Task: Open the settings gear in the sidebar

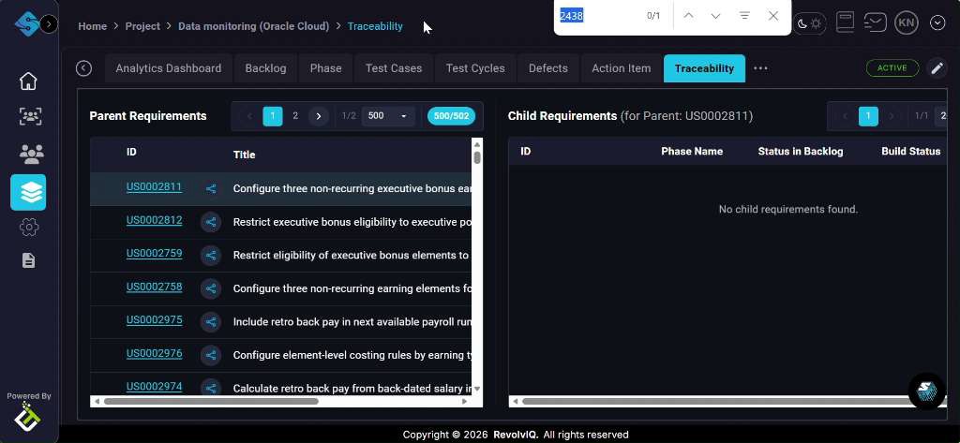Action: 29,227
